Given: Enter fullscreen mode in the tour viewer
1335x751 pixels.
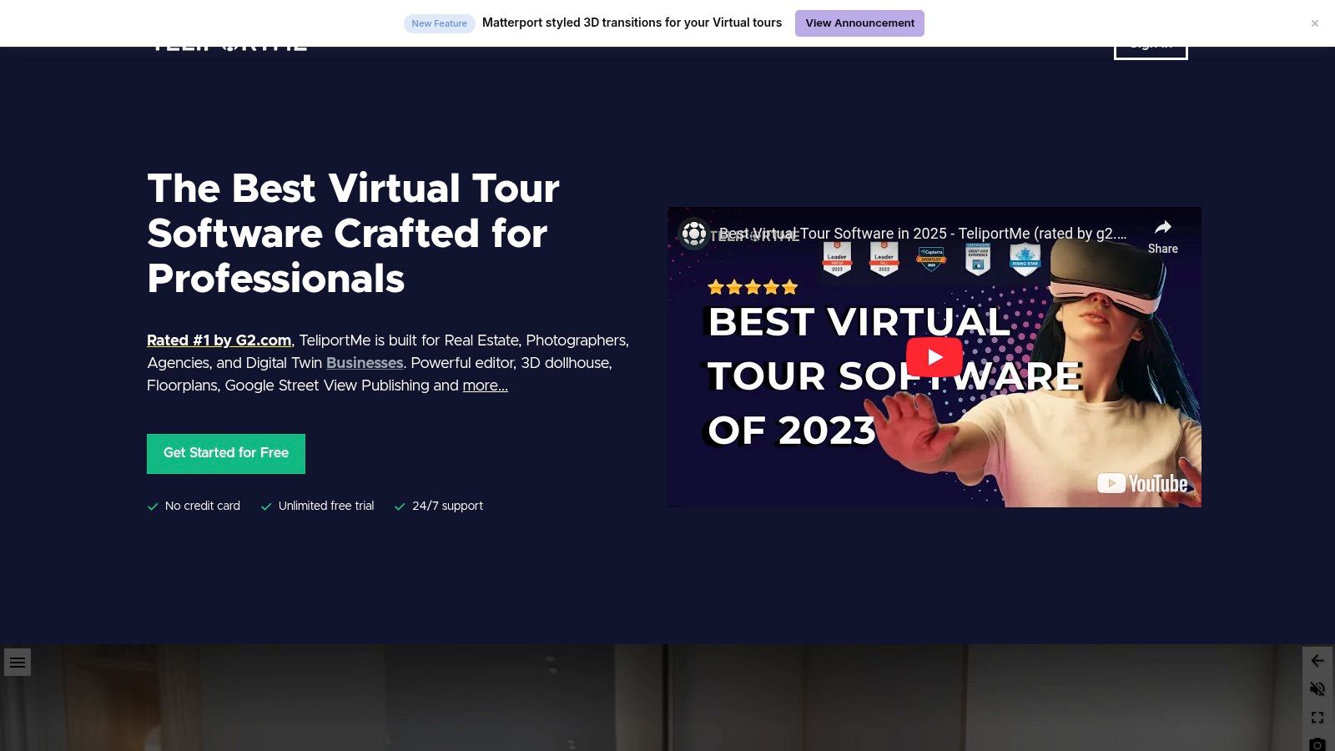Looking at the screenshot, I should point(1317,717).
